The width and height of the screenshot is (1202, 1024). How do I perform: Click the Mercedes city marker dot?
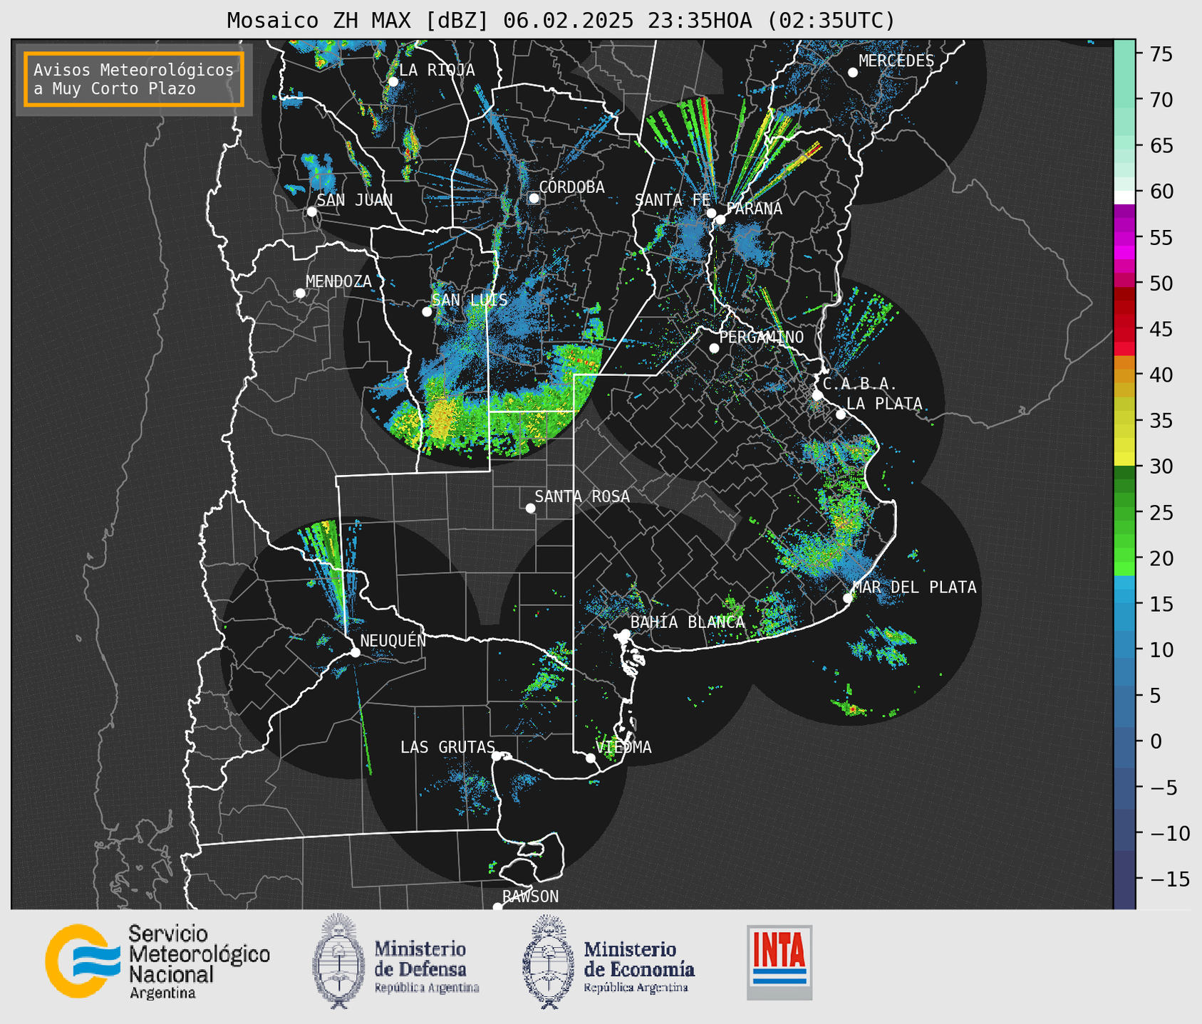pos(852,73)
